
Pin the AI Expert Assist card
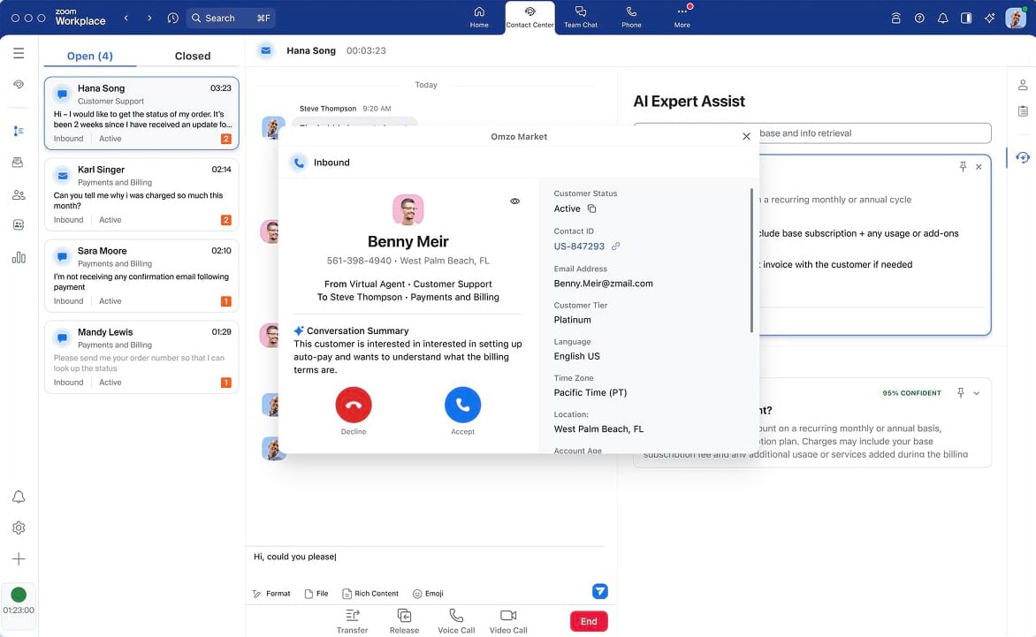963,167
